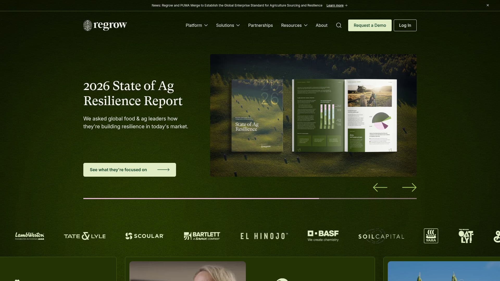Click See what they're focused on button
The image size is (500, 281).
click(x=130, y=170)
